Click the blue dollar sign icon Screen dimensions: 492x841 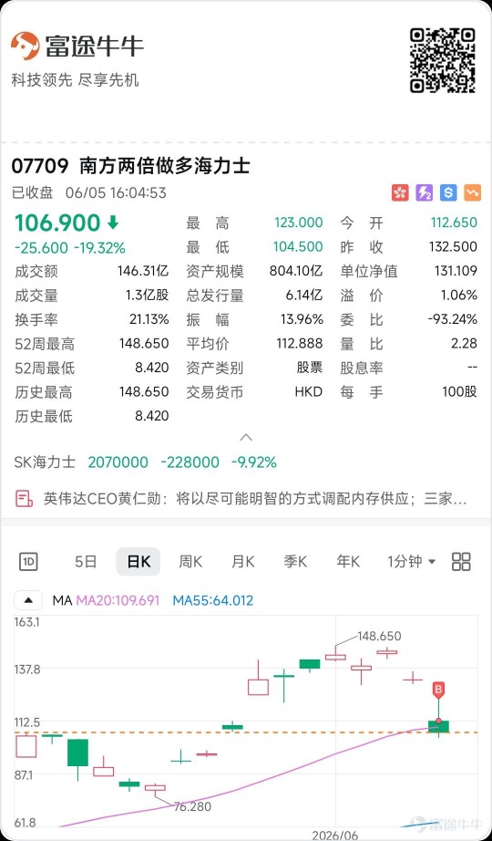point(448,192)
